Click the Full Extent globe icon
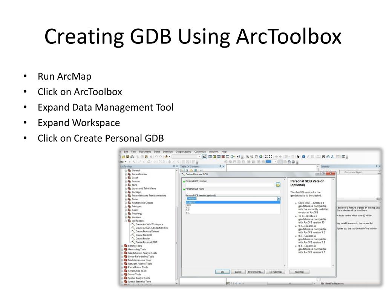 261,157
